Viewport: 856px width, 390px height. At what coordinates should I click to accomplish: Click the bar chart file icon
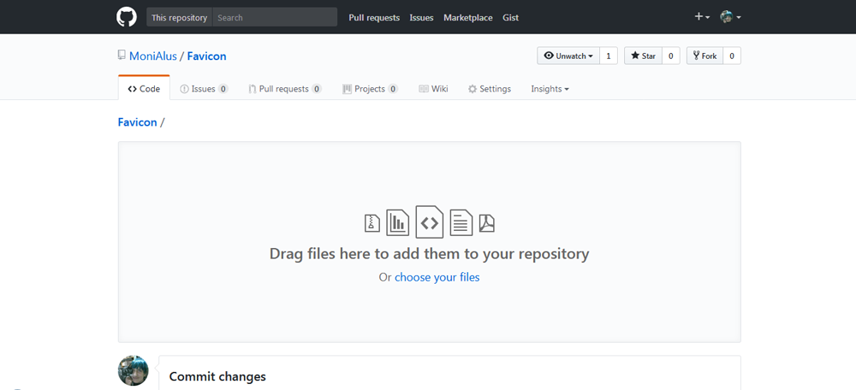tap(397, 222)
